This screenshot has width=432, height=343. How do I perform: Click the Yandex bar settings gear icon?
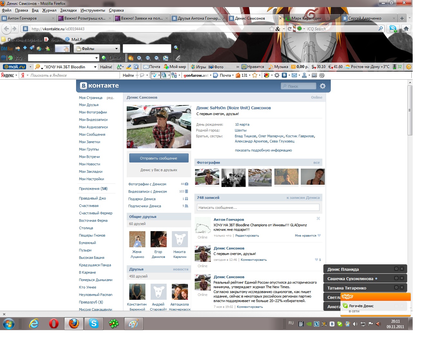277,75
